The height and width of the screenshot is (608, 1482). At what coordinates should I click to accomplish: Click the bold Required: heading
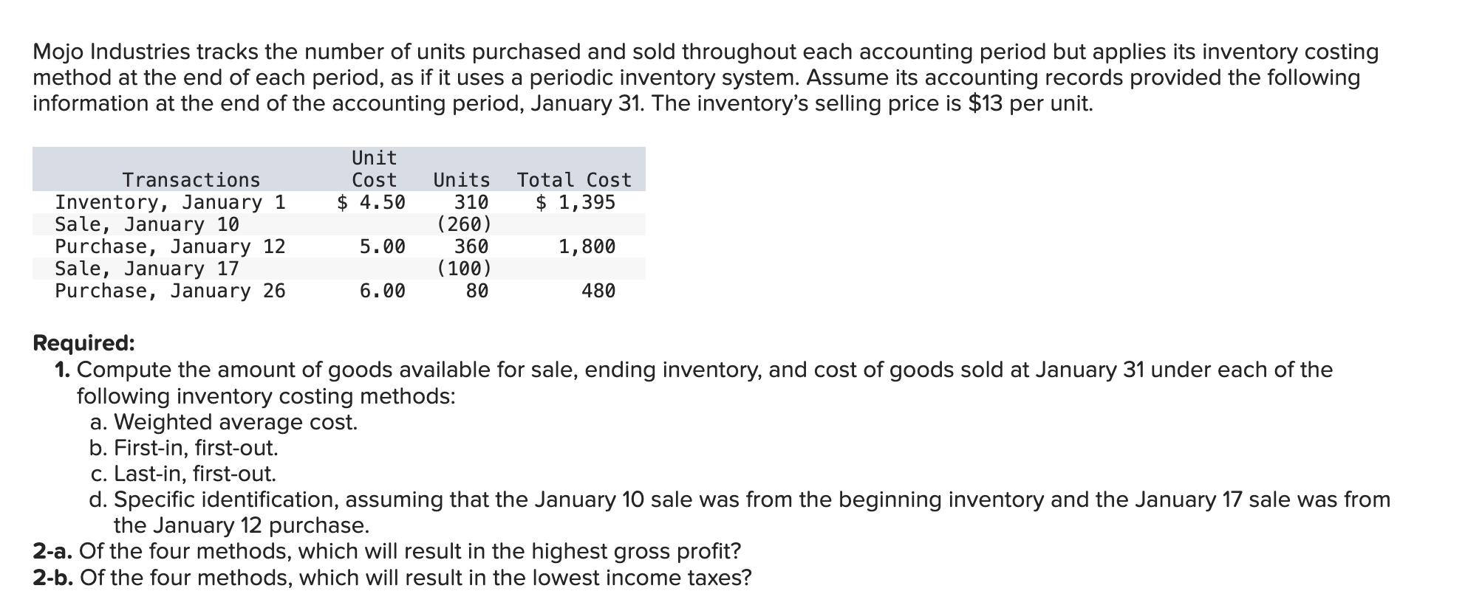click(x=84, y=343)
